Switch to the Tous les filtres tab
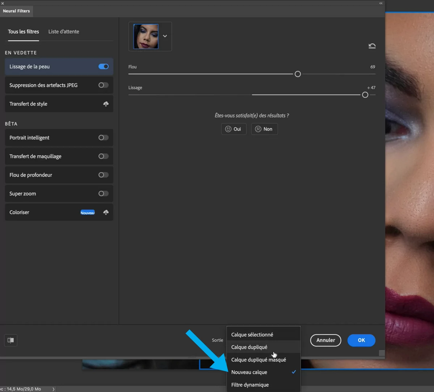Viewport: 434px width, 392px height. (x=24, y=32)
